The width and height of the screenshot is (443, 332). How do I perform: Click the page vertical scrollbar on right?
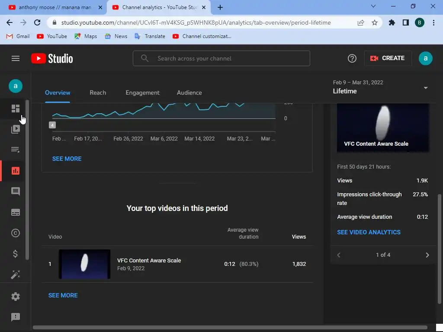click(440, 249)
